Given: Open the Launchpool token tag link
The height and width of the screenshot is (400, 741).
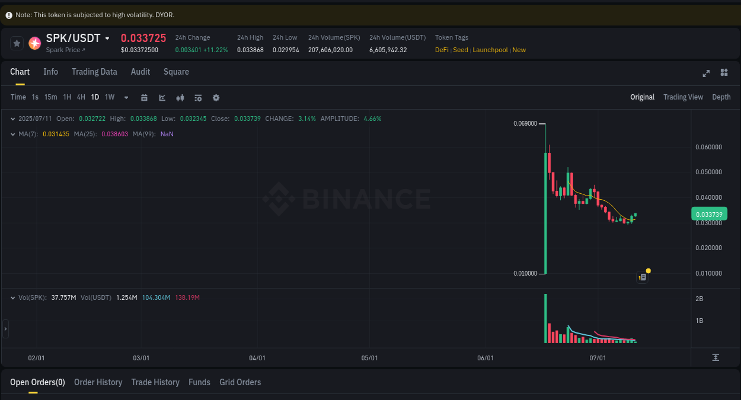Looking at the screenshot, I should click(490, 50).
